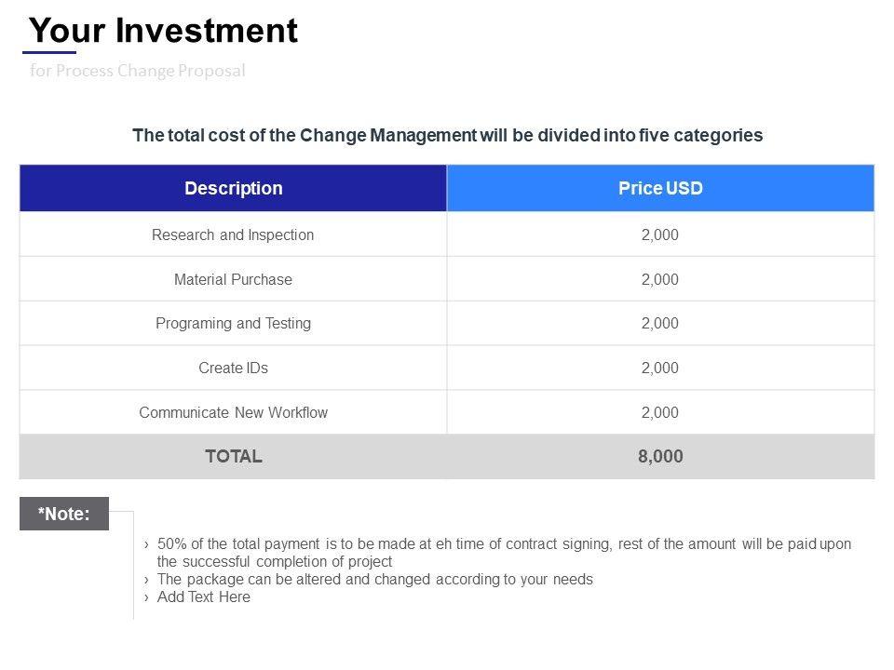Click the Communicate New Workflow cell
The image size is (894, 670).
233,412
